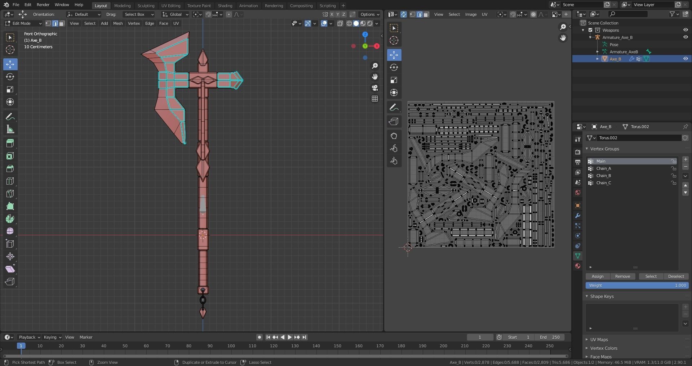The image size is (692, 366).
Task: Select the Rip Region tool
Action: tap(10, 282)
